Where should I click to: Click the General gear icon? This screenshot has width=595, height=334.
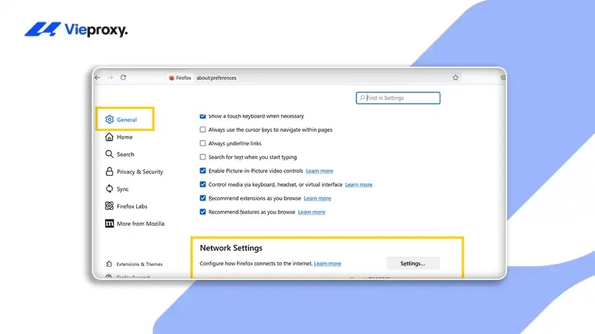click(109, 119)
